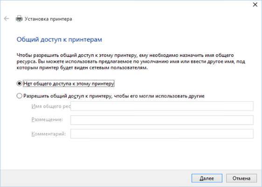Click the 'Имя общего рес' field label
Viewport: 262px width, 187px height.
(x=51, y=106)
